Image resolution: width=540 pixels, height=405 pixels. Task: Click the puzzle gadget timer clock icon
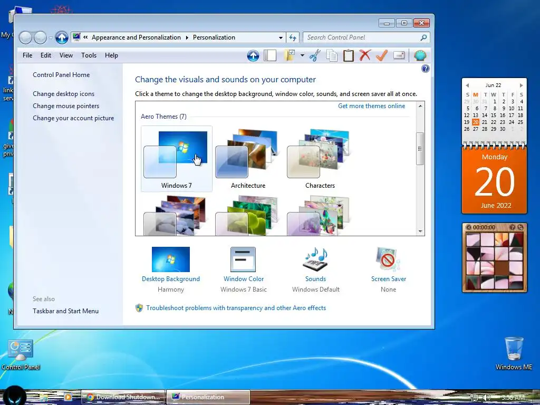click(468, 227)
